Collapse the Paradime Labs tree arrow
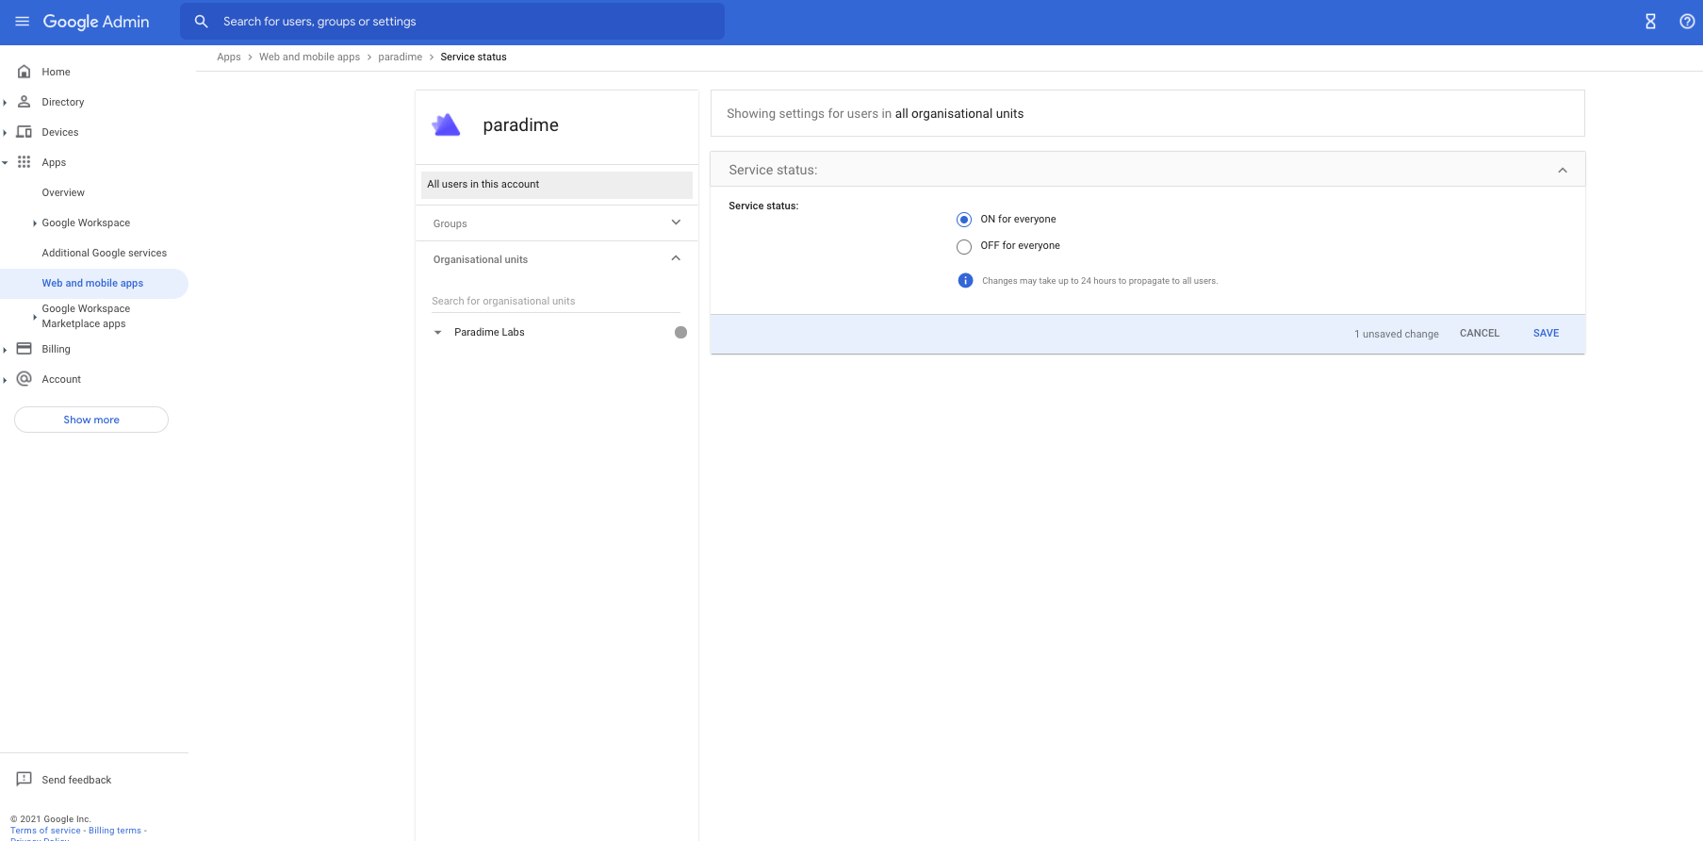The image size is (1703, 841). [x=437, y=333]
